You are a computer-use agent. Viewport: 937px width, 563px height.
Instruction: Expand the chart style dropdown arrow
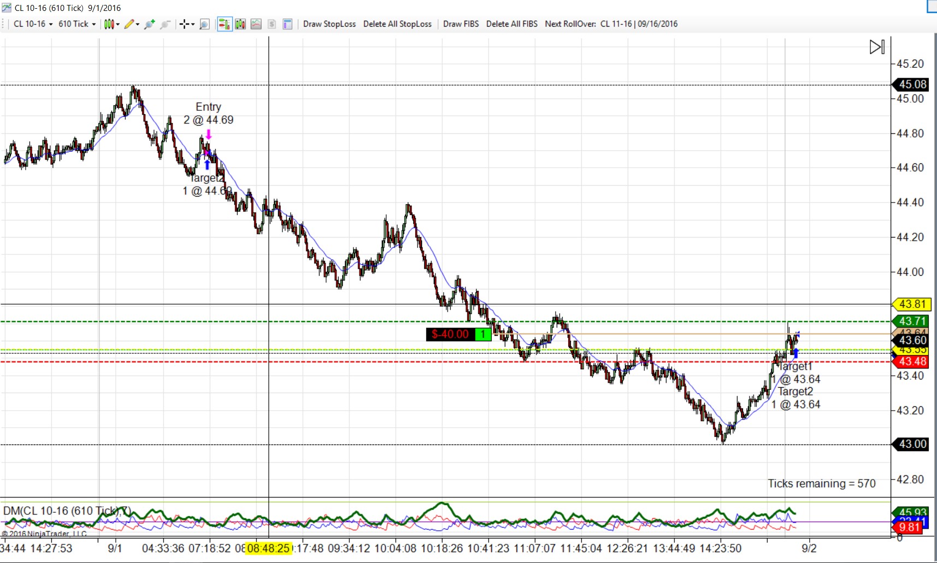(x=117, y=25)
